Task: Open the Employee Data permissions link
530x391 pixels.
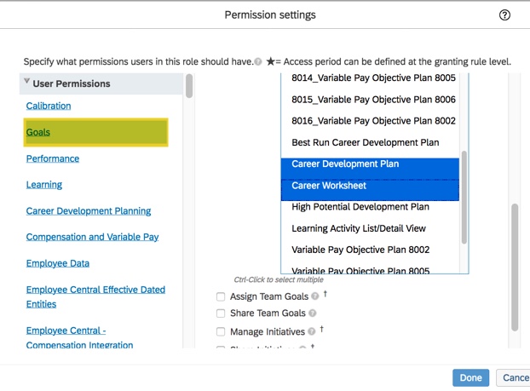Action: (58, 263)
